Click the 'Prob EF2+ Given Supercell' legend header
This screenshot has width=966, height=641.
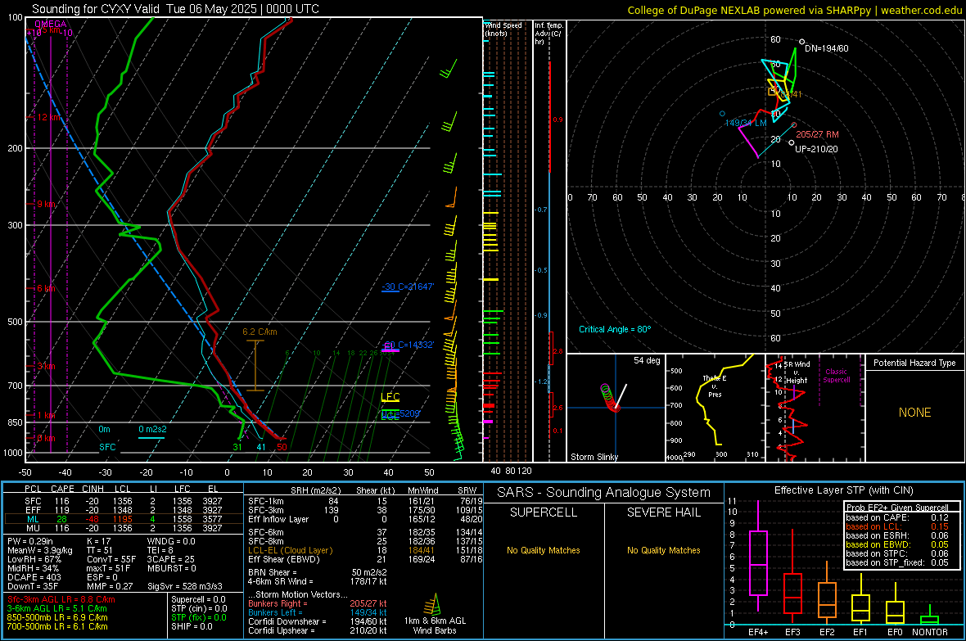click(897, 508)
